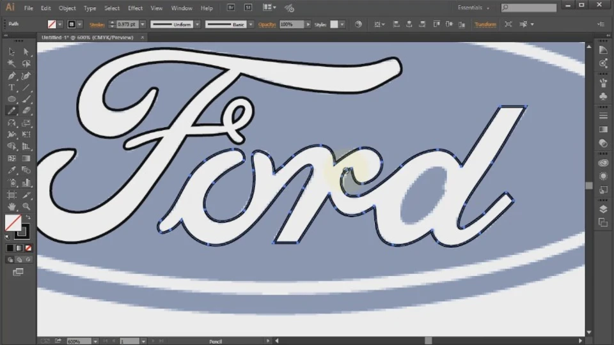This screenshot has height=345, width=614.
Task: Select the Line Segment tool
Action: 26,88
